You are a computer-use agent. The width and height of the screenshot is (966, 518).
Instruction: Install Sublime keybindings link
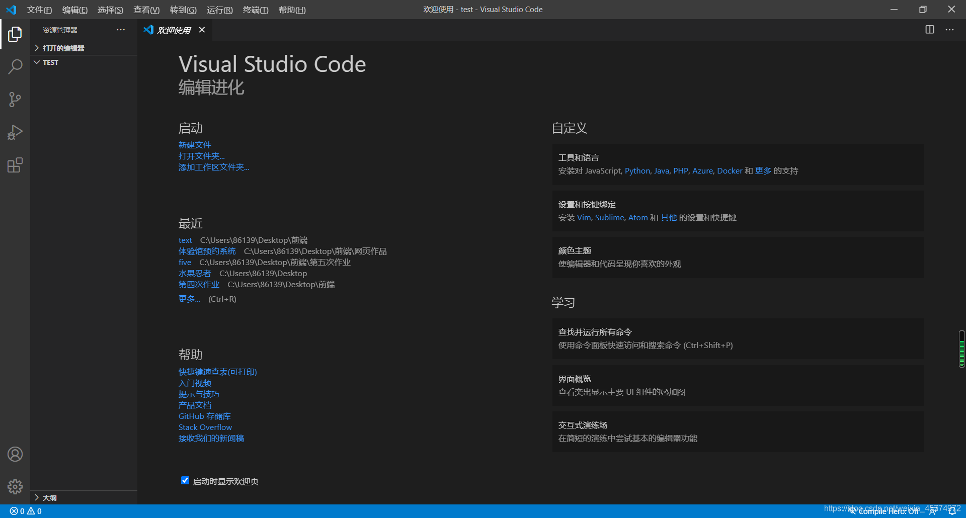point(609,217)
